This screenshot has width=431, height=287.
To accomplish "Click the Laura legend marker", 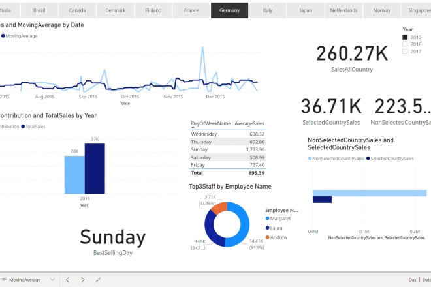I will tap(268, 228).
